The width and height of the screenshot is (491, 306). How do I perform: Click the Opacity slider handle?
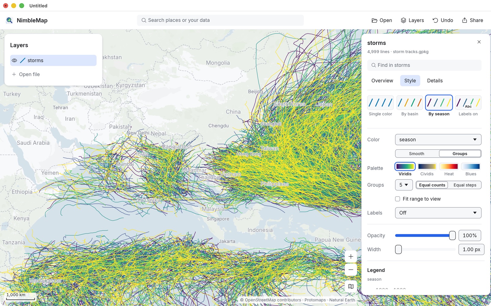pos(452,236)
